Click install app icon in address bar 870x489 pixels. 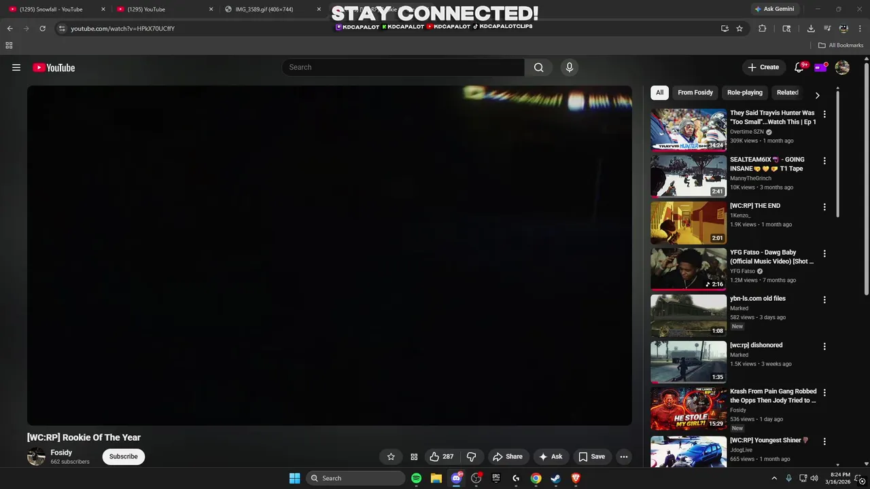click(725, 29)
